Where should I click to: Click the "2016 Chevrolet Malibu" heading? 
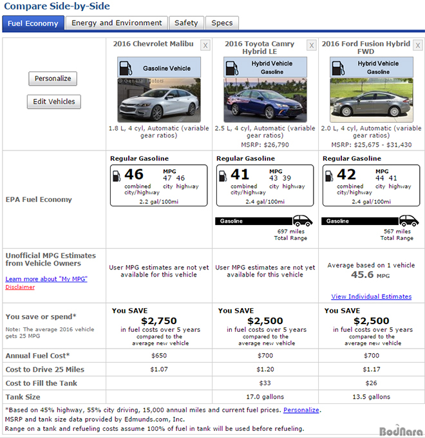pos(153,44)
